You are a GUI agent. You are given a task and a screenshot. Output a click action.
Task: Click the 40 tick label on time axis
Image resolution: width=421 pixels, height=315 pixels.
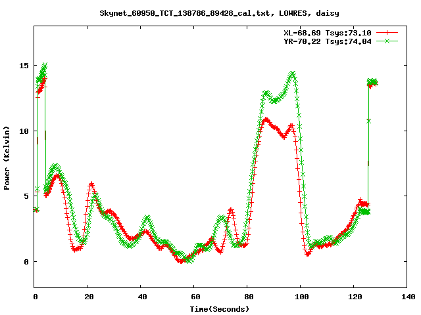pyautogui.click(x=141, y=297)
